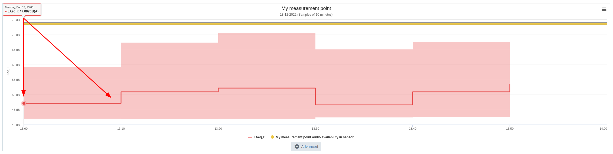Click the "My measurement point" chart title
This screenshot has height=154, width=613.
click(x=306, y=8)
